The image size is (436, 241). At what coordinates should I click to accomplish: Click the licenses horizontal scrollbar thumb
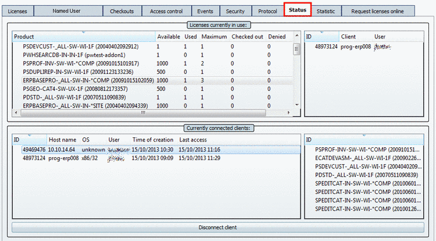coord(143,113)
